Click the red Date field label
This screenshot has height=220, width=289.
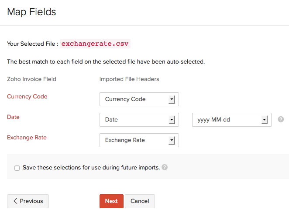[x=13, y=117]
